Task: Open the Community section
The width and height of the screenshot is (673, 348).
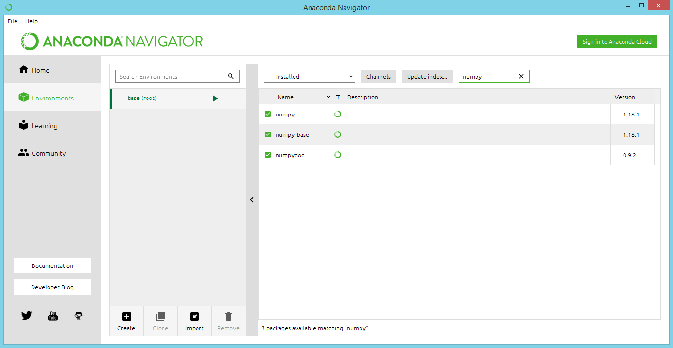Action: [52, 153]
